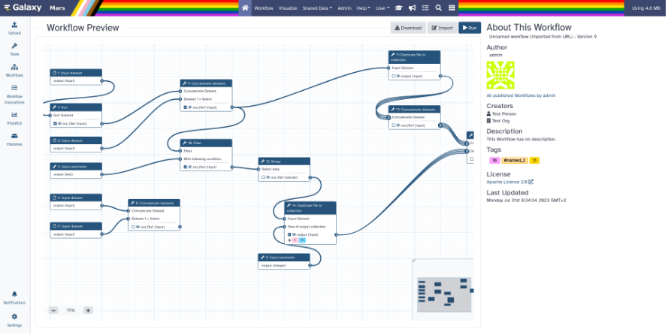Click the Home icon in the navbar

pyautogui.click(x=245, y=8)
